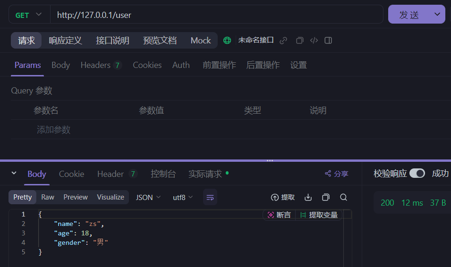Screen dimensions: 451x267
Task: Open the code generation icon
Action: pyautogui.click(x=314, y=41)
